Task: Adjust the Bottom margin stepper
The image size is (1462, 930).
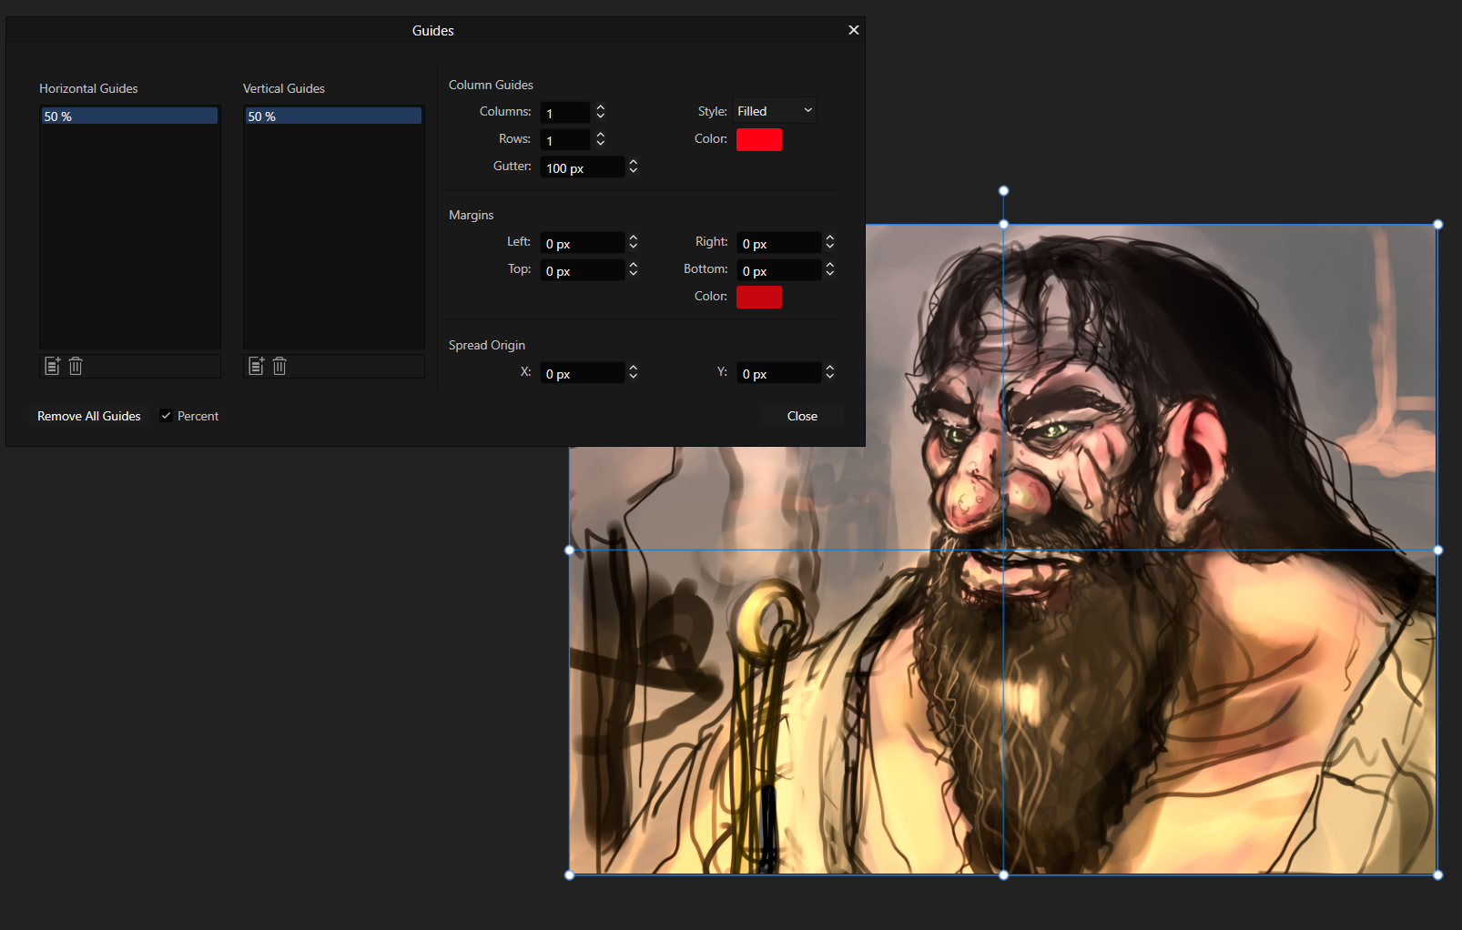Action: click(x=830, y=269)
